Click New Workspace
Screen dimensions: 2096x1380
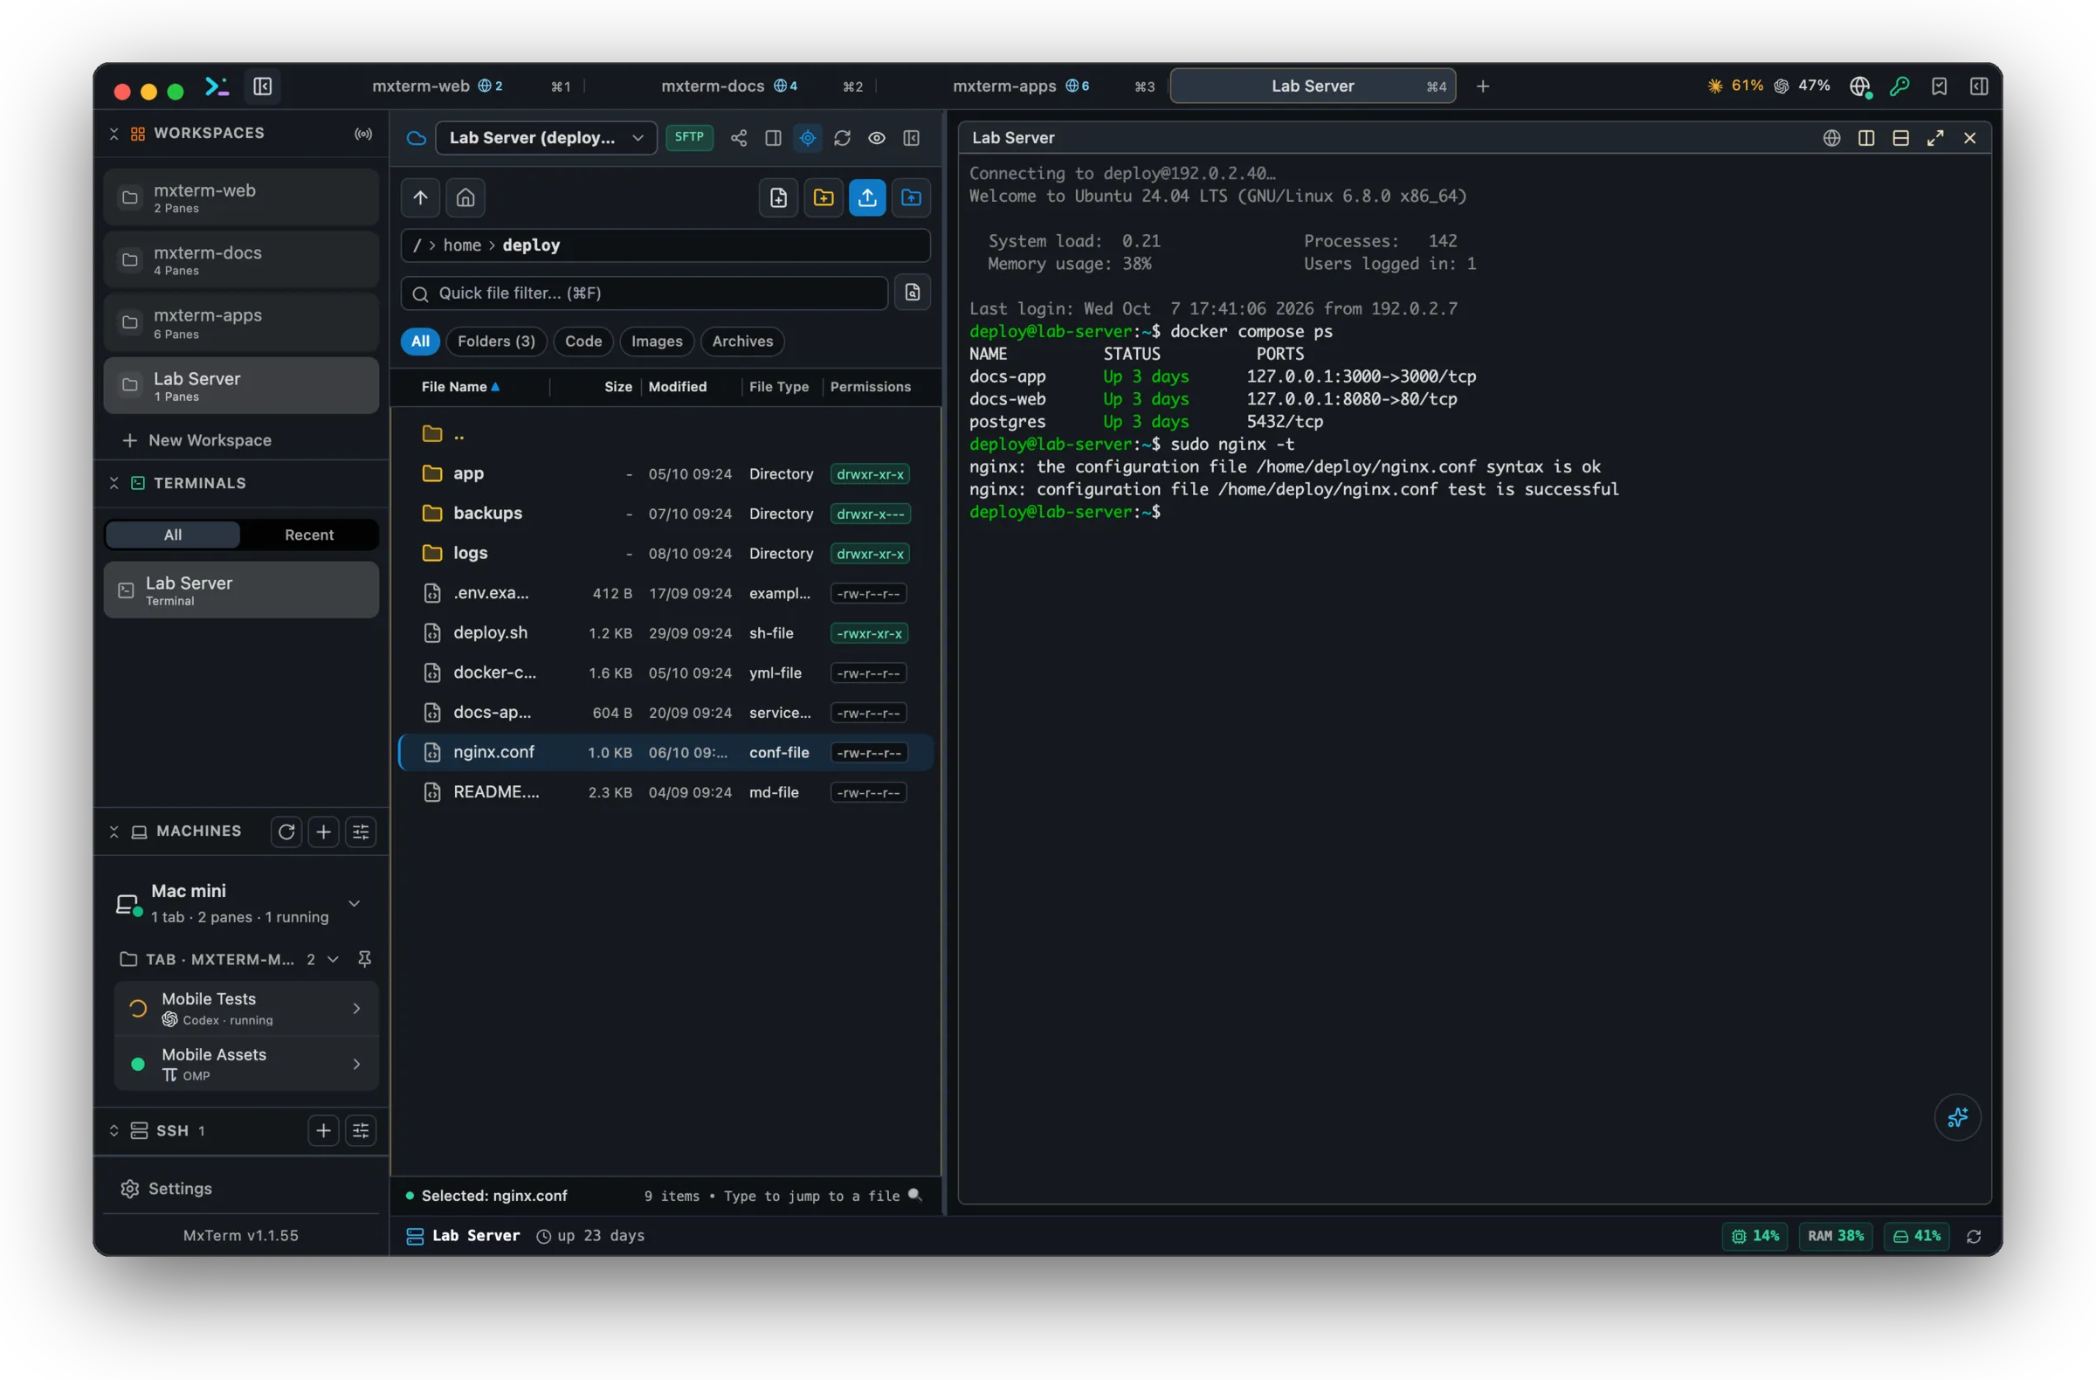coord(198,440)
